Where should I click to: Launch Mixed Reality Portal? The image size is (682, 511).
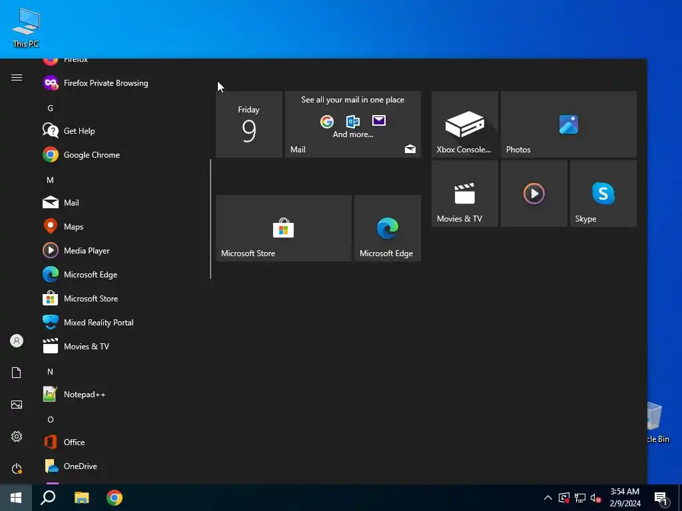point(122,323)
